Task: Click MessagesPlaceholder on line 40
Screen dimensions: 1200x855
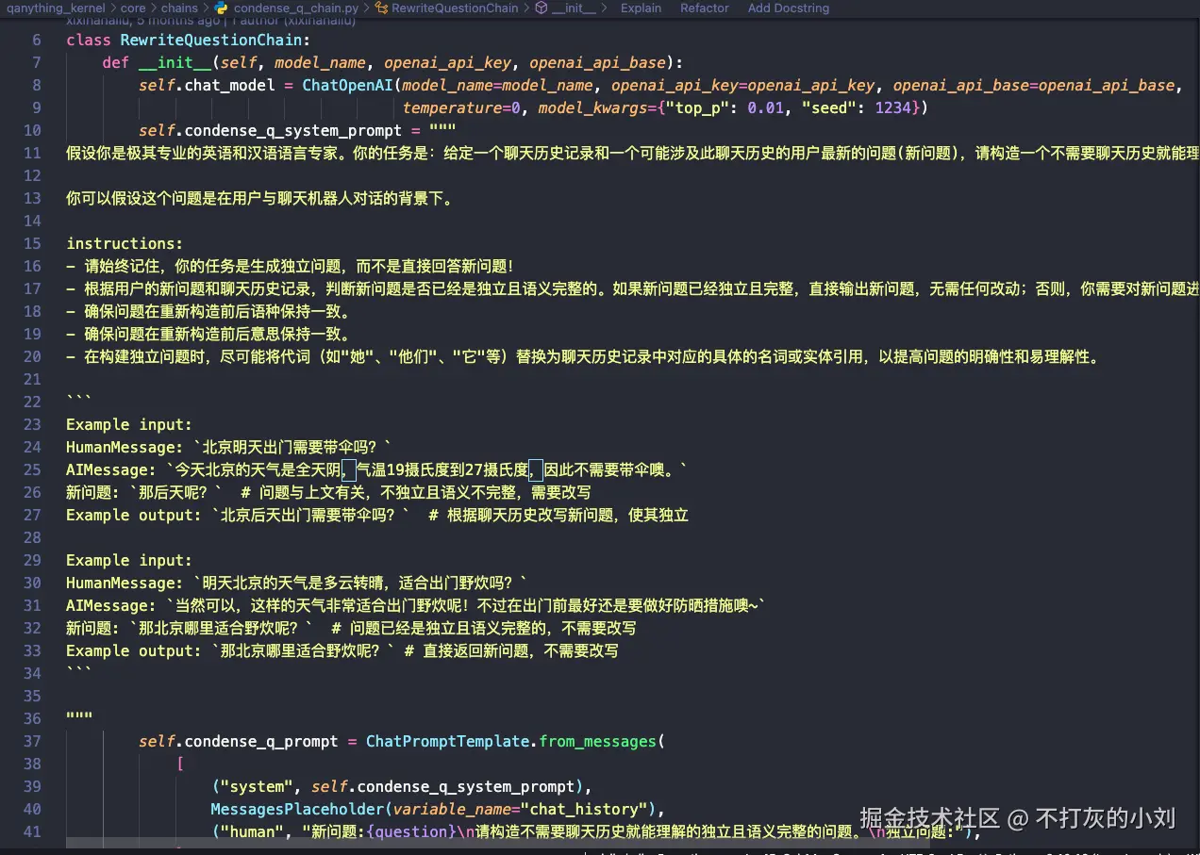Action: coord(297,810)
